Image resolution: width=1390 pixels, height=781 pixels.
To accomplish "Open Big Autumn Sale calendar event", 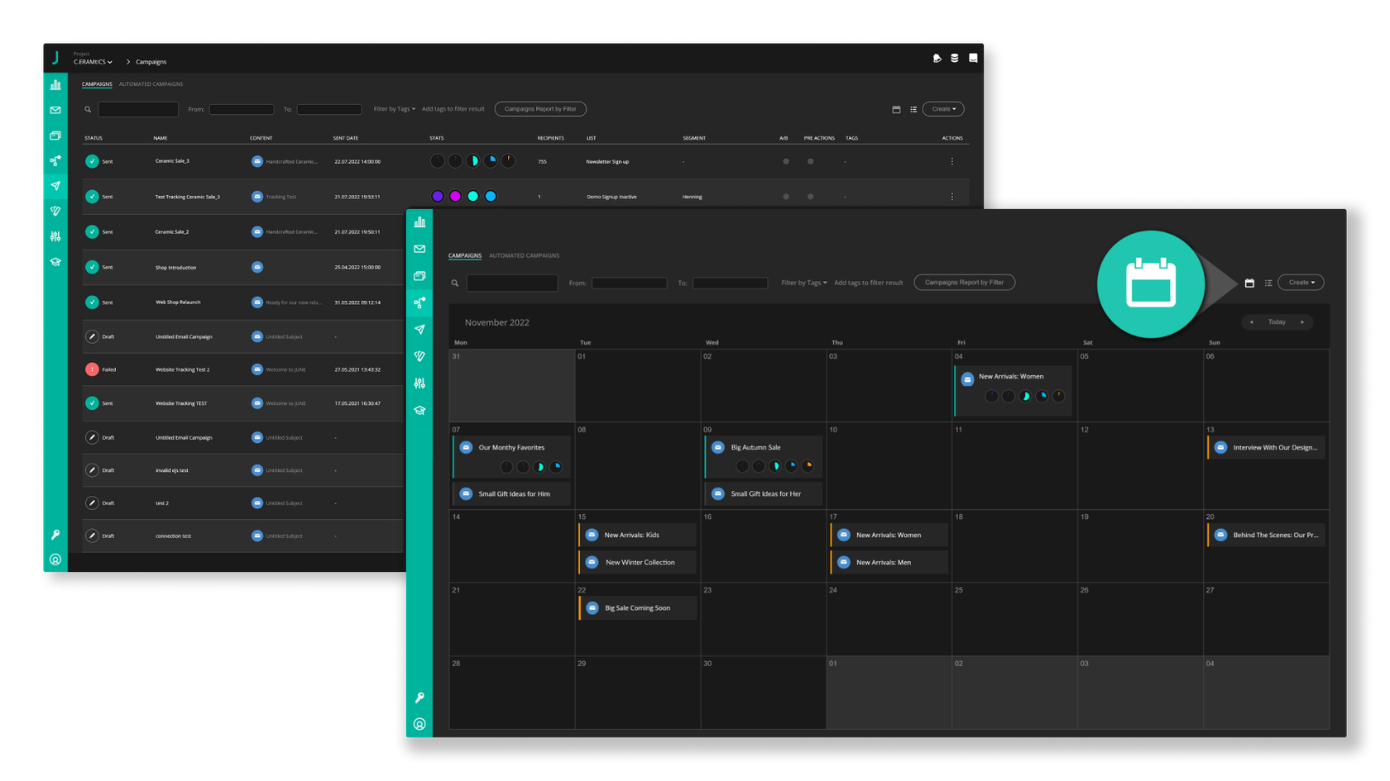I will point(762,457).
